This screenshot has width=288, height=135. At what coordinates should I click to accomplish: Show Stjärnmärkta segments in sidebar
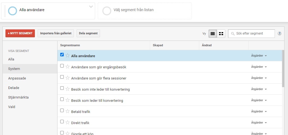18,97
